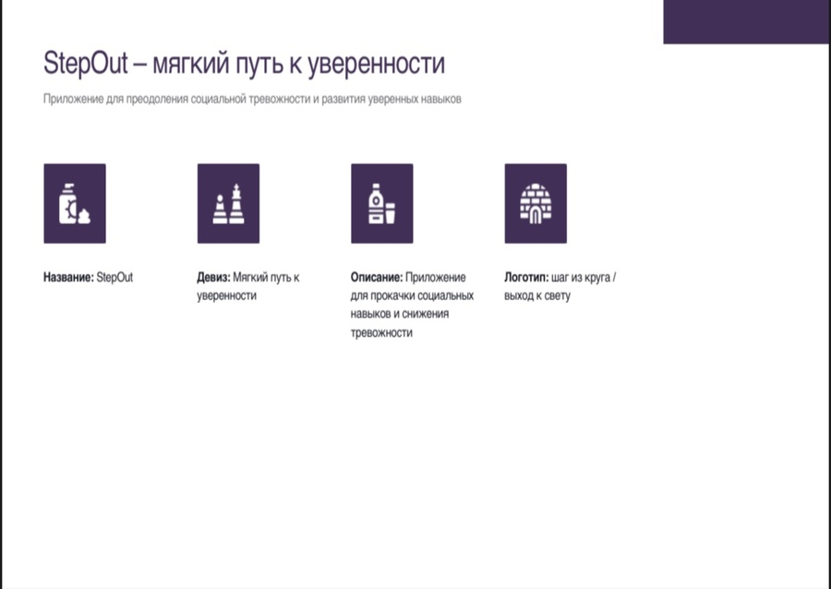Select the Девиз text block
Viewport: 831px width, 589px height.
[x=248, y=286]
